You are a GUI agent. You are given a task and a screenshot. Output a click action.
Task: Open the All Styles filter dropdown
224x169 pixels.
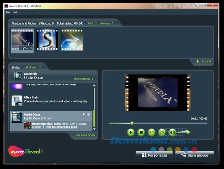point(33,67)
